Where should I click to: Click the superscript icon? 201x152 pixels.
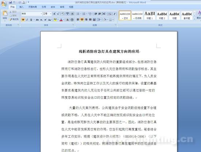click(x=45, y=20)
